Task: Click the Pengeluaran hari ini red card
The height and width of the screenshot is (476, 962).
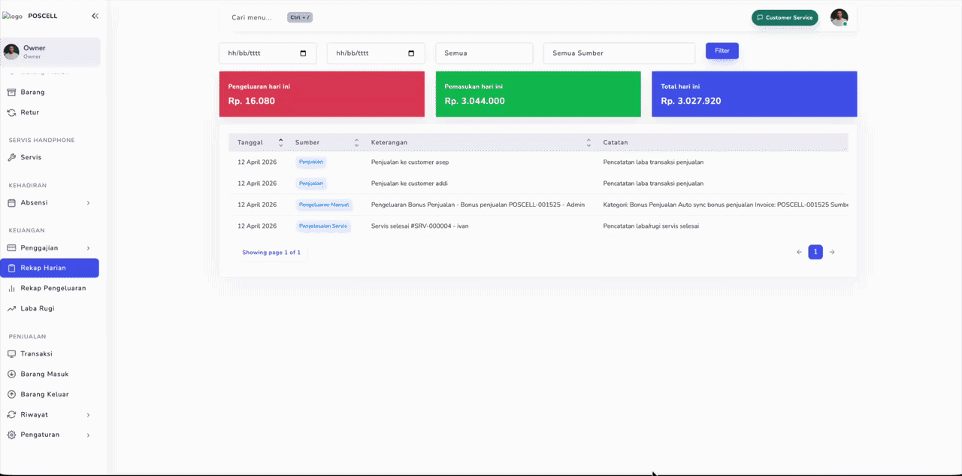Action: pyautogui.click(x=322, y=94)
